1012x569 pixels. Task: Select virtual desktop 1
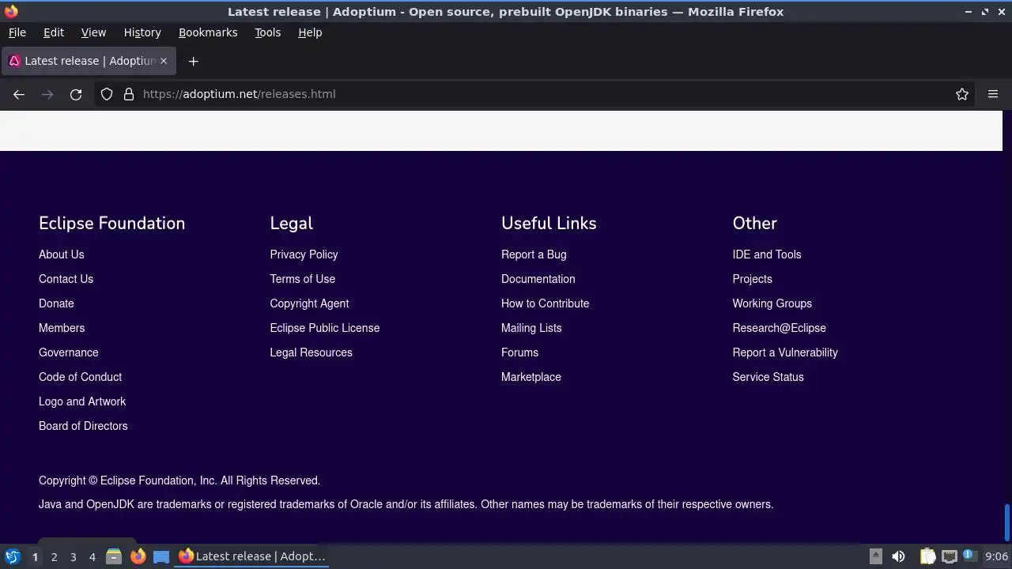[x=35, y=556]
